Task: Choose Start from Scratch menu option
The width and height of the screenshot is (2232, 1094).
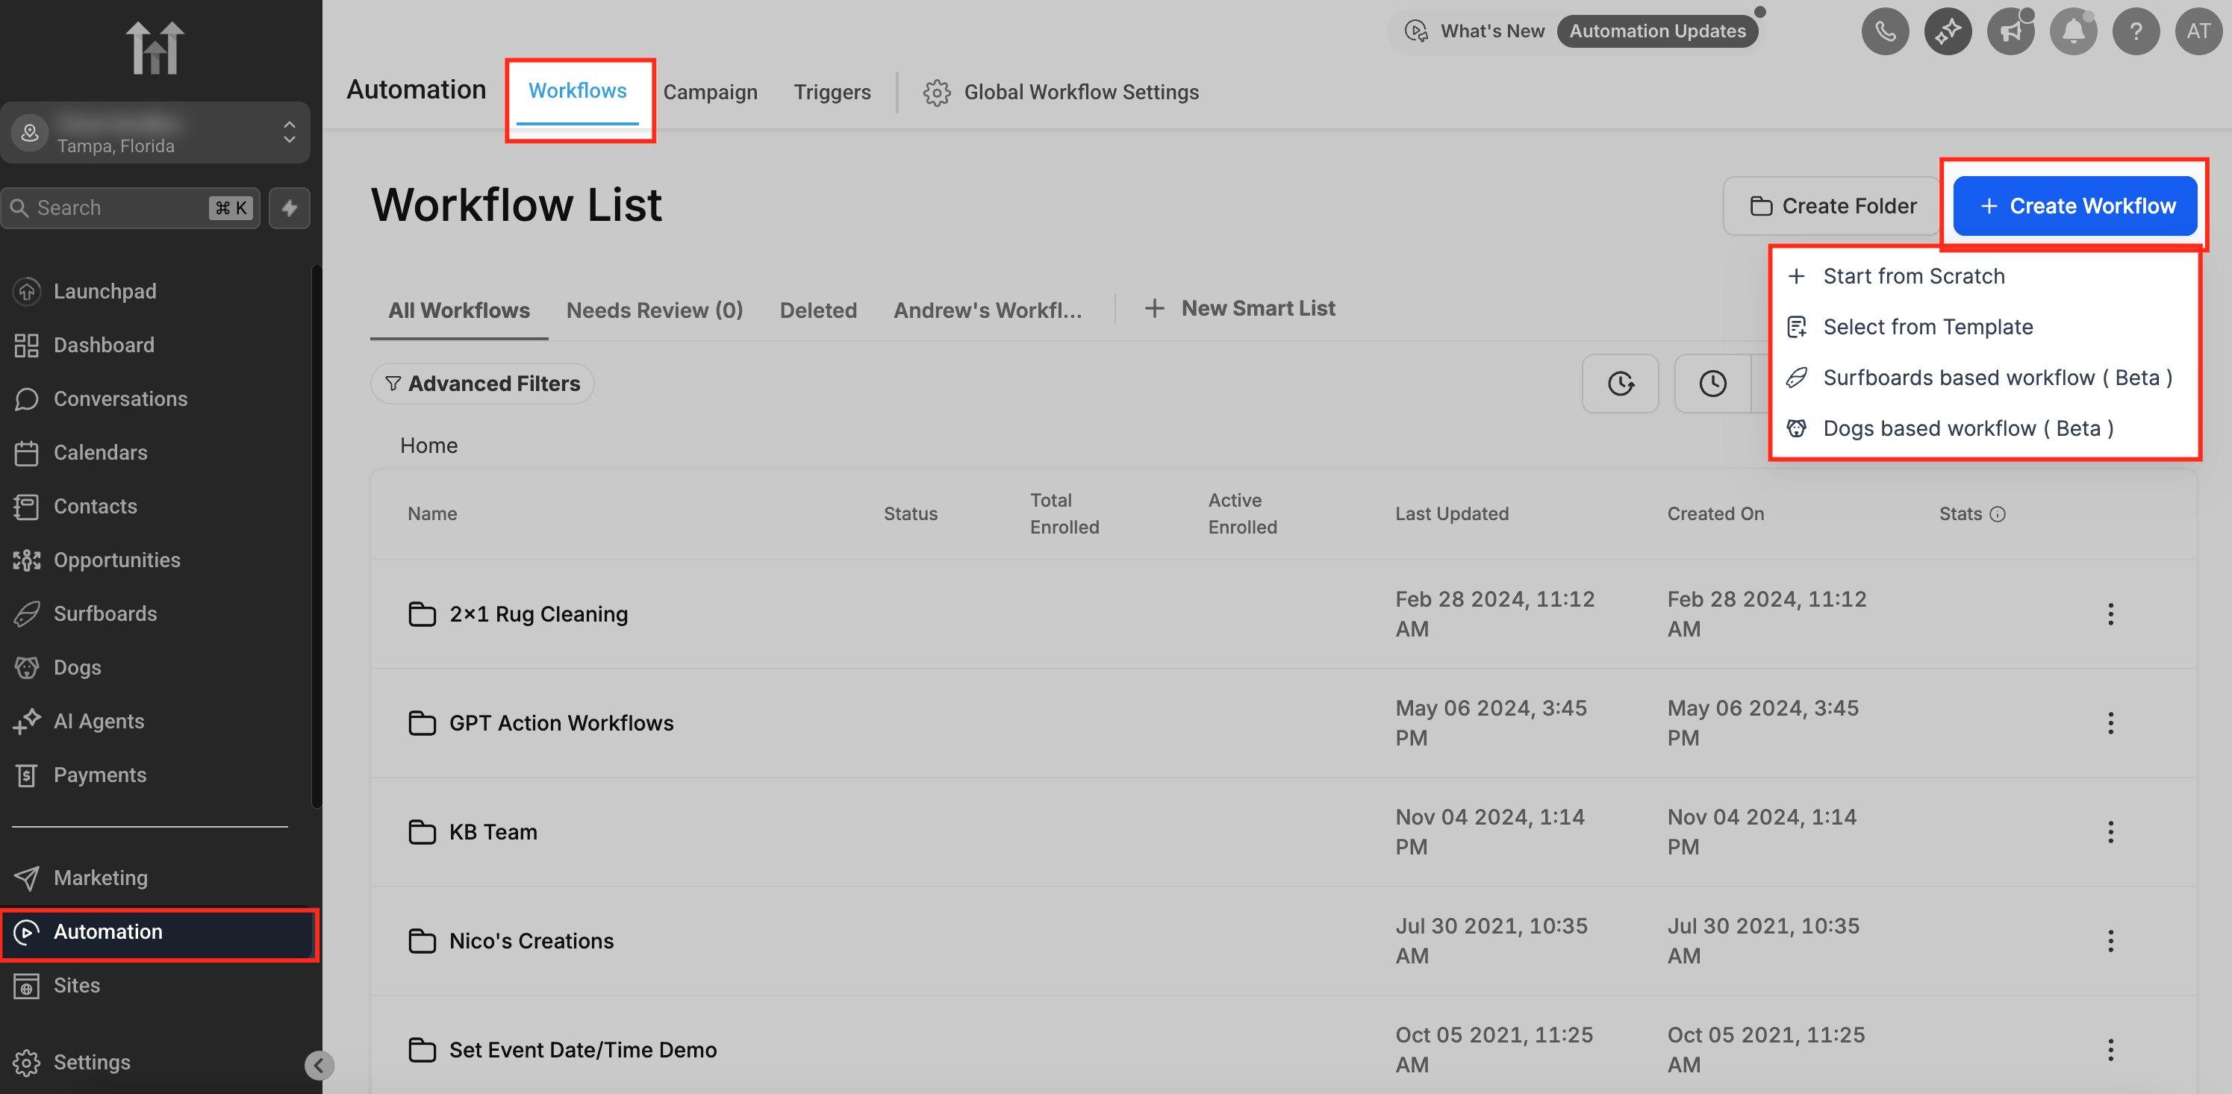Action: tap(1913, 276)
